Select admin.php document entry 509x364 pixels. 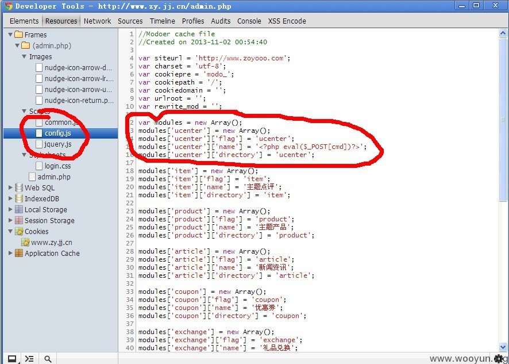click(54, 177)
